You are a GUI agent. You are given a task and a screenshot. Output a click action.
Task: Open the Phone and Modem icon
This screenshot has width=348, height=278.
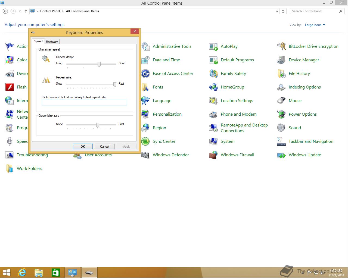[213, 114]
